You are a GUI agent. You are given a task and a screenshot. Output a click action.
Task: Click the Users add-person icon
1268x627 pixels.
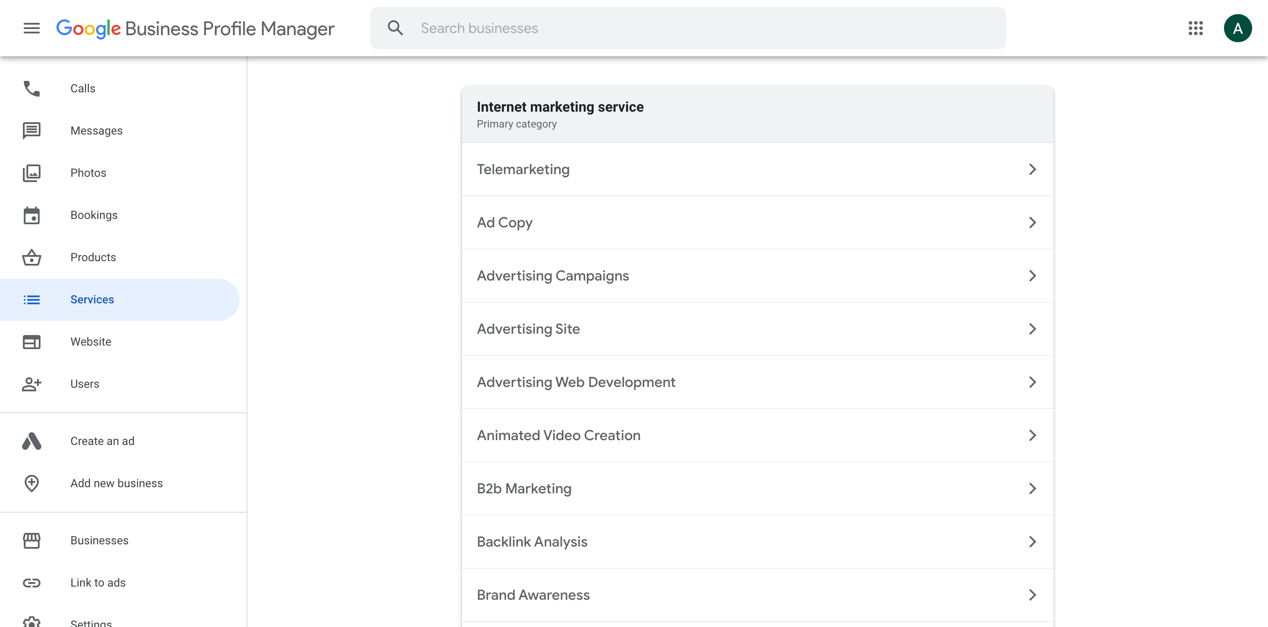pos(32,384)
